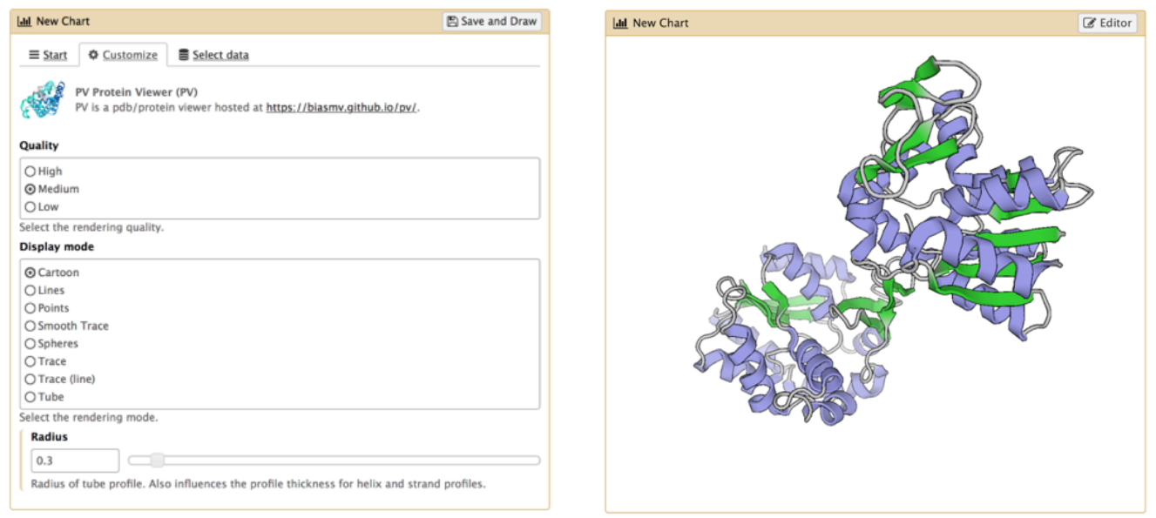
Task: Switch to the Start tab
Action: 48,55
